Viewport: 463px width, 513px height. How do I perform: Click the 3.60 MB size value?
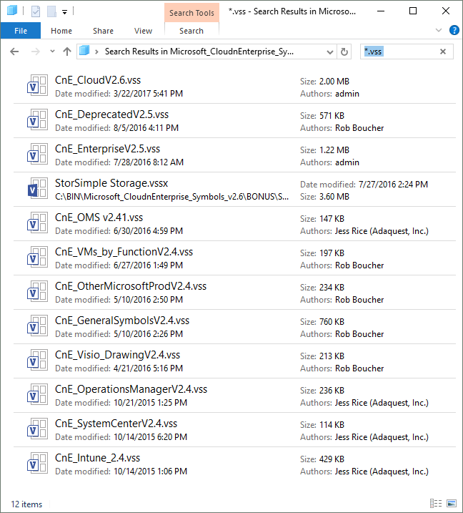334,197
